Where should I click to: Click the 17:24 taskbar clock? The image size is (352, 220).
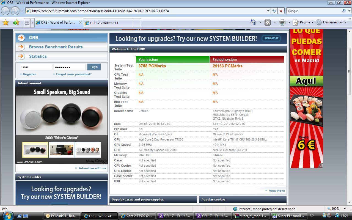click(344, 216)
